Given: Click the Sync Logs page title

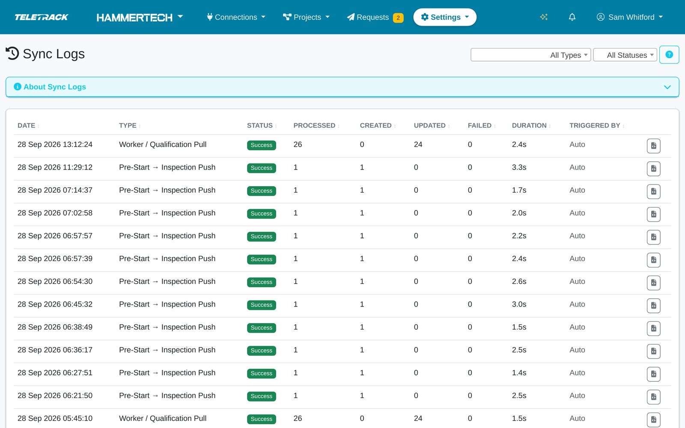Looking at the screenshot, I should [x=54, y=54].
